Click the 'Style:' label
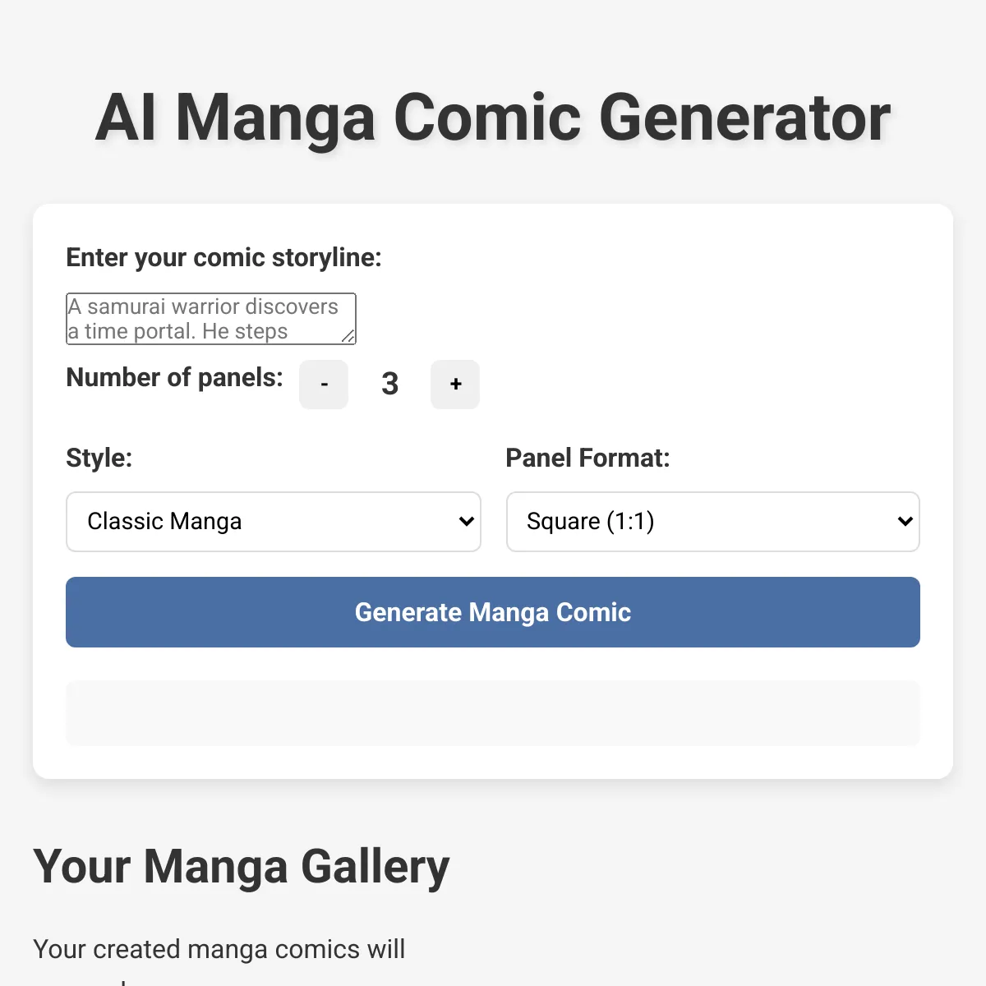 (x=99, y=458)
